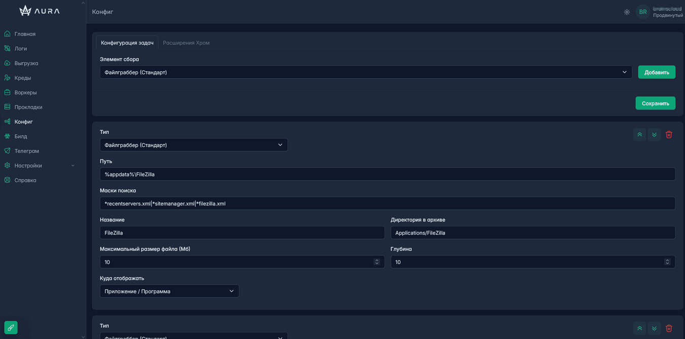Click the Глубина number field
This screenshot has width=685, height=339.
click(x=533, y=262)
